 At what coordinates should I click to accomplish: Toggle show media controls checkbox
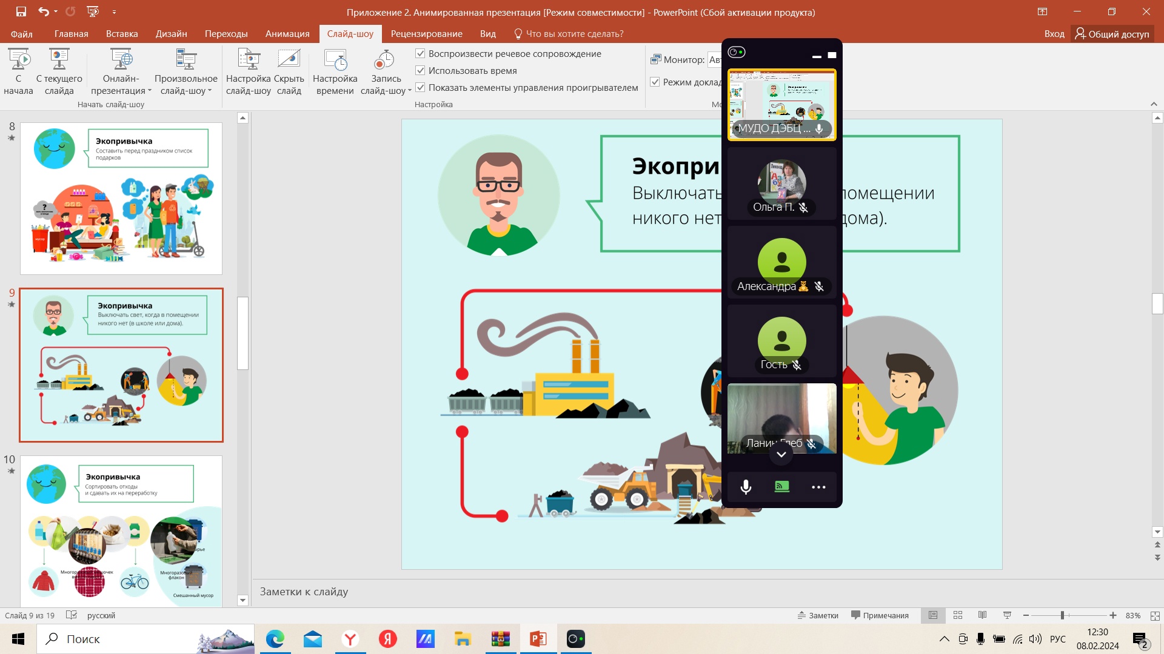tap(420, 87)
